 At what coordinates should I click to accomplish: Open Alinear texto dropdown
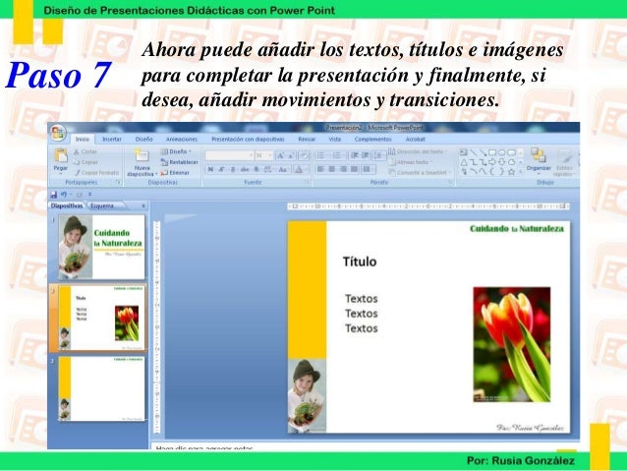point(411,162)
